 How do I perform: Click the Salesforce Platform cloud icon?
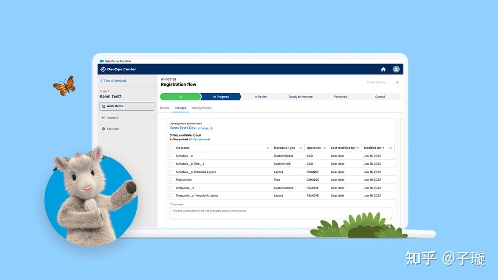pyautogui.click(x=101, y=60)
